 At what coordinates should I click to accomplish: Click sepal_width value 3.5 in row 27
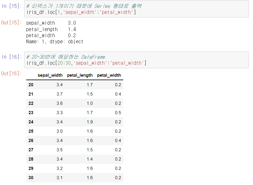pos(60,150)
